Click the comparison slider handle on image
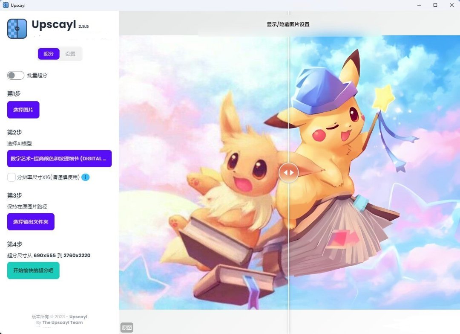 pos(289,173)
